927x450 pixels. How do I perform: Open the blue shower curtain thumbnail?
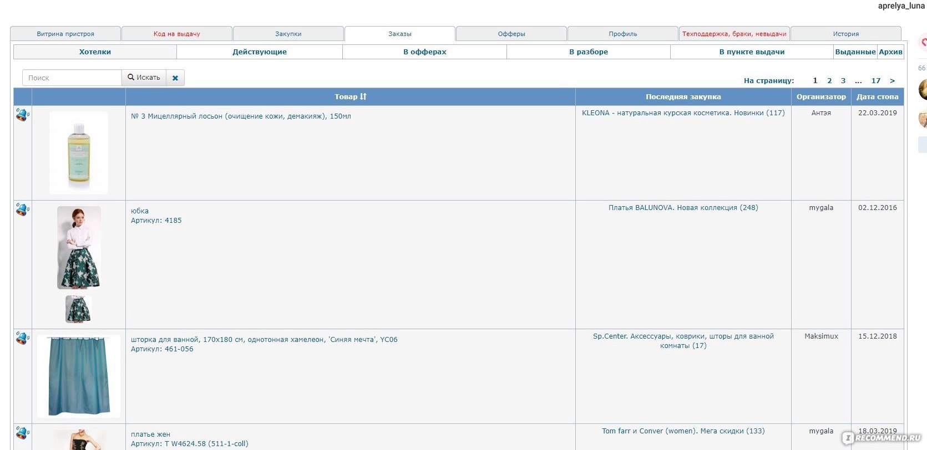tap(79, 376)
